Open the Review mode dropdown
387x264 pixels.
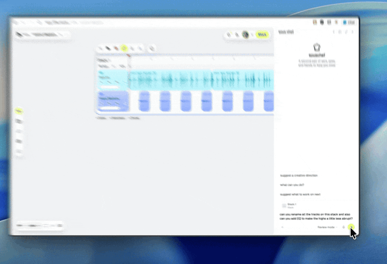327,227
